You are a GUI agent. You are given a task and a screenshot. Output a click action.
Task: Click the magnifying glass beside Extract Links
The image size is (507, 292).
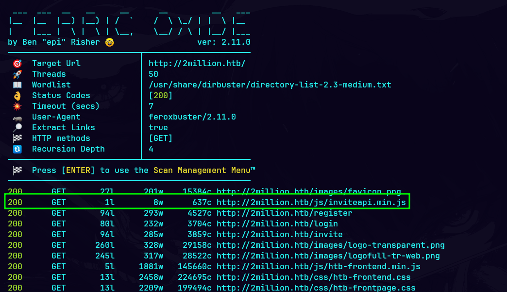[x=17, y=128]
